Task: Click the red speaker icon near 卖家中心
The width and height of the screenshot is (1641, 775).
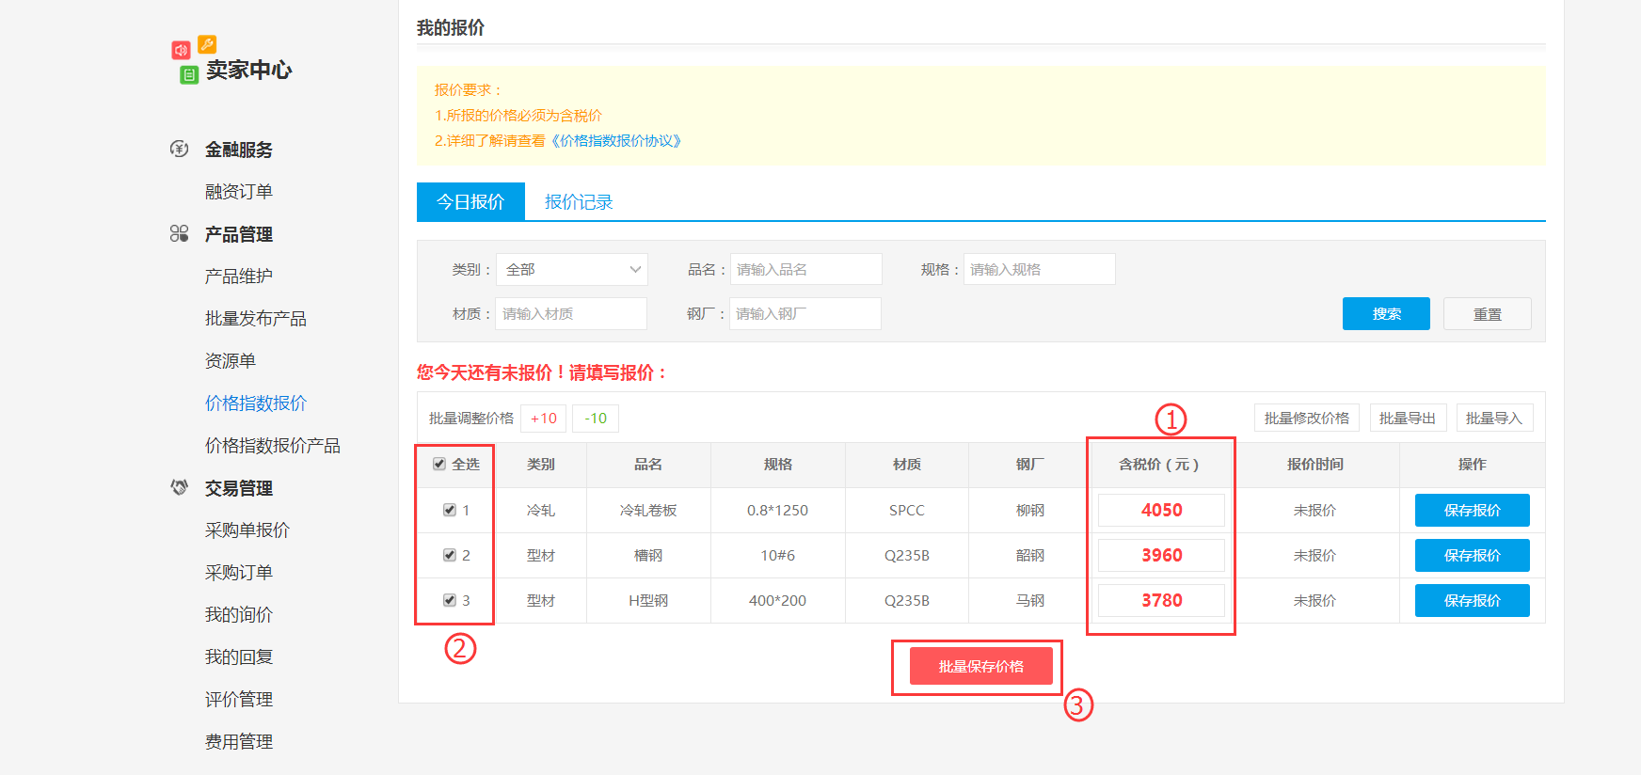Action: [181, 50]
